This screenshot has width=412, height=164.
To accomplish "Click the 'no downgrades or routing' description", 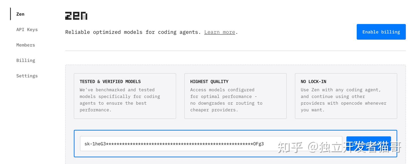I will tap(226, 103).
